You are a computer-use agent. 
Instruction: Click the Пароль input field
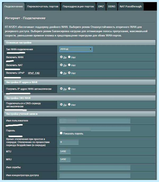95,128
